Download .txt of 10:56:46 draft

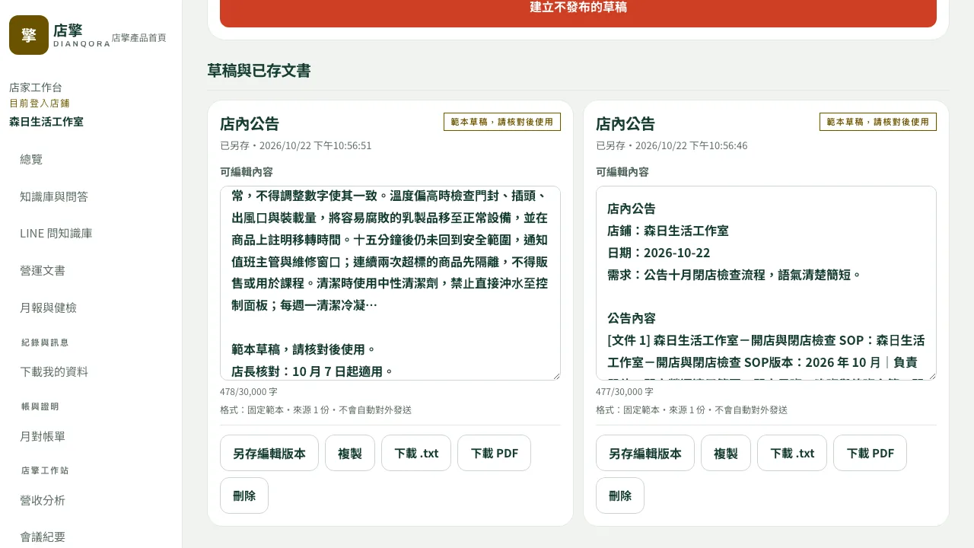coord(792,453)
